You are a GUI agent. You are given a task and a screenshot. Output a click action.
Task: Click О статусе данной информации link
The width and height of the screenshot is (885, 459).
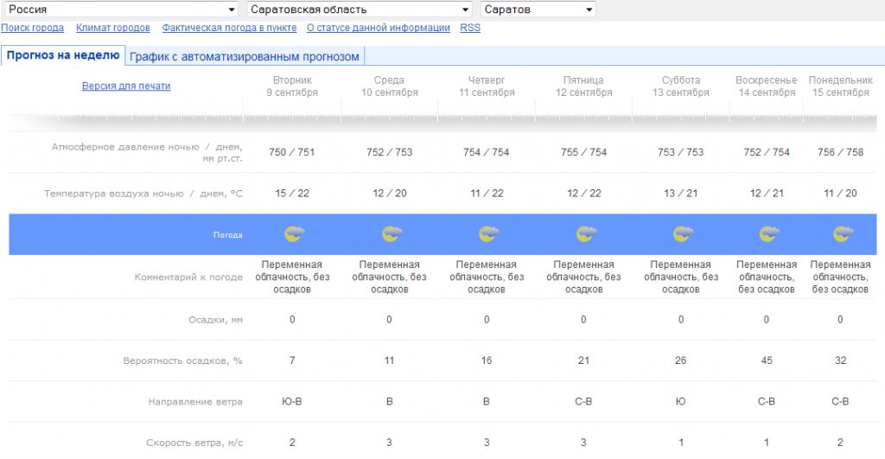coord(379,28)
